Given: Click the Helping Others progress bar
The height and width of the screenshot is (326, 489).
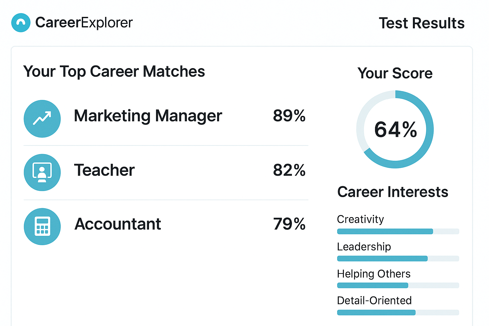Looking at the screenshot, I should pyautogui.click(x=398, y=286).
